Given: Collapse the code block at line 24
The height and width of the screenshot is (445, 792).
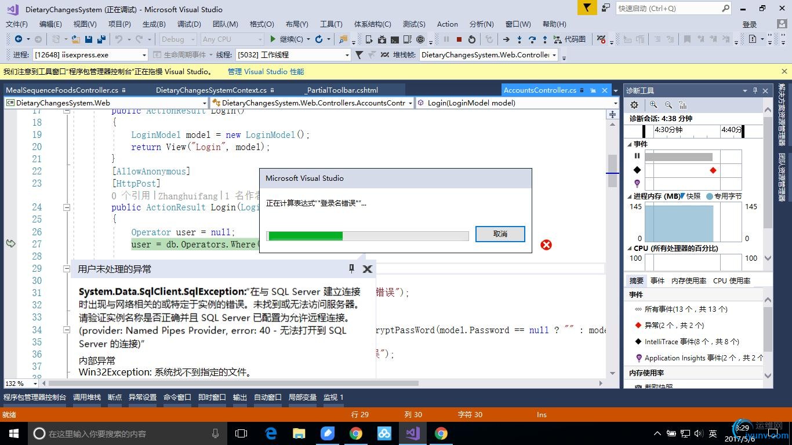Looking at the screenshot, I should pyautogui.click(x=67, y=207).
